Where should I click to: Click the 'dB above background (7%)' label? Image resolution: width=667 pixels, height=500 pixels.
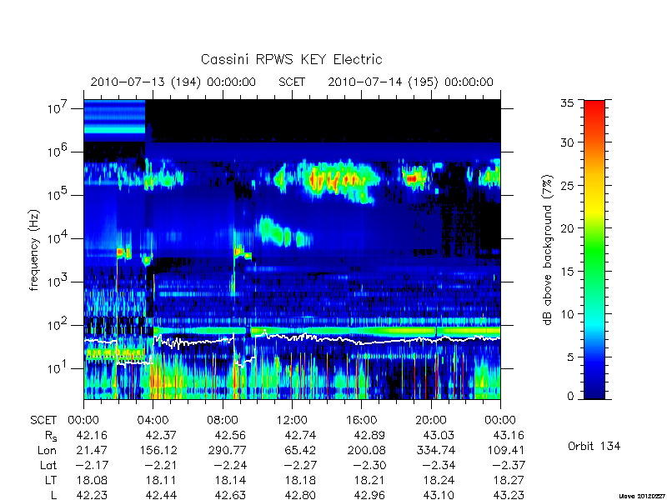(548, 250)
